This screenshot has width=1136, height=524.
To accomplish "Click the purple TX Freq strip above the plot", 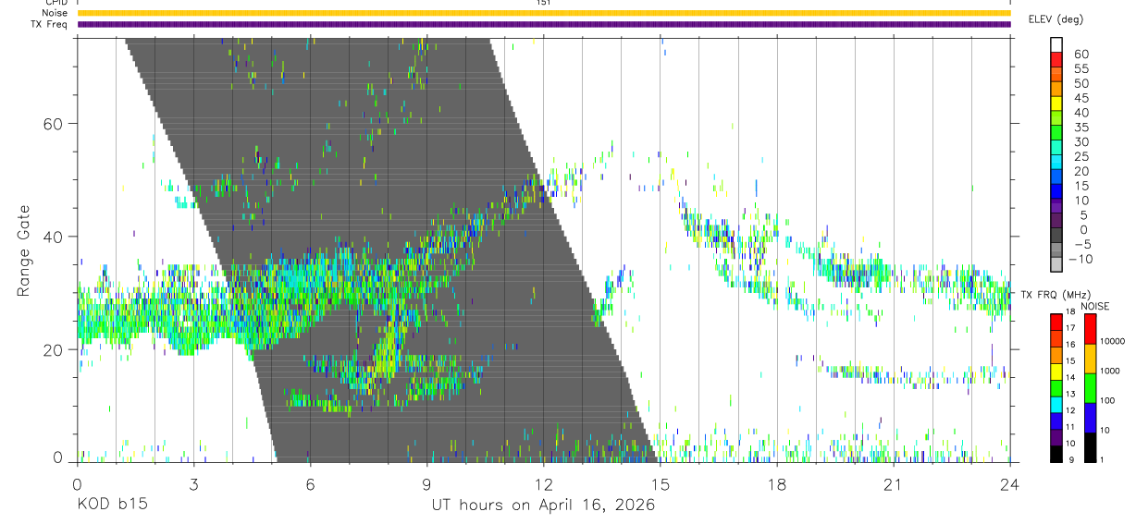I will [544, 24].
